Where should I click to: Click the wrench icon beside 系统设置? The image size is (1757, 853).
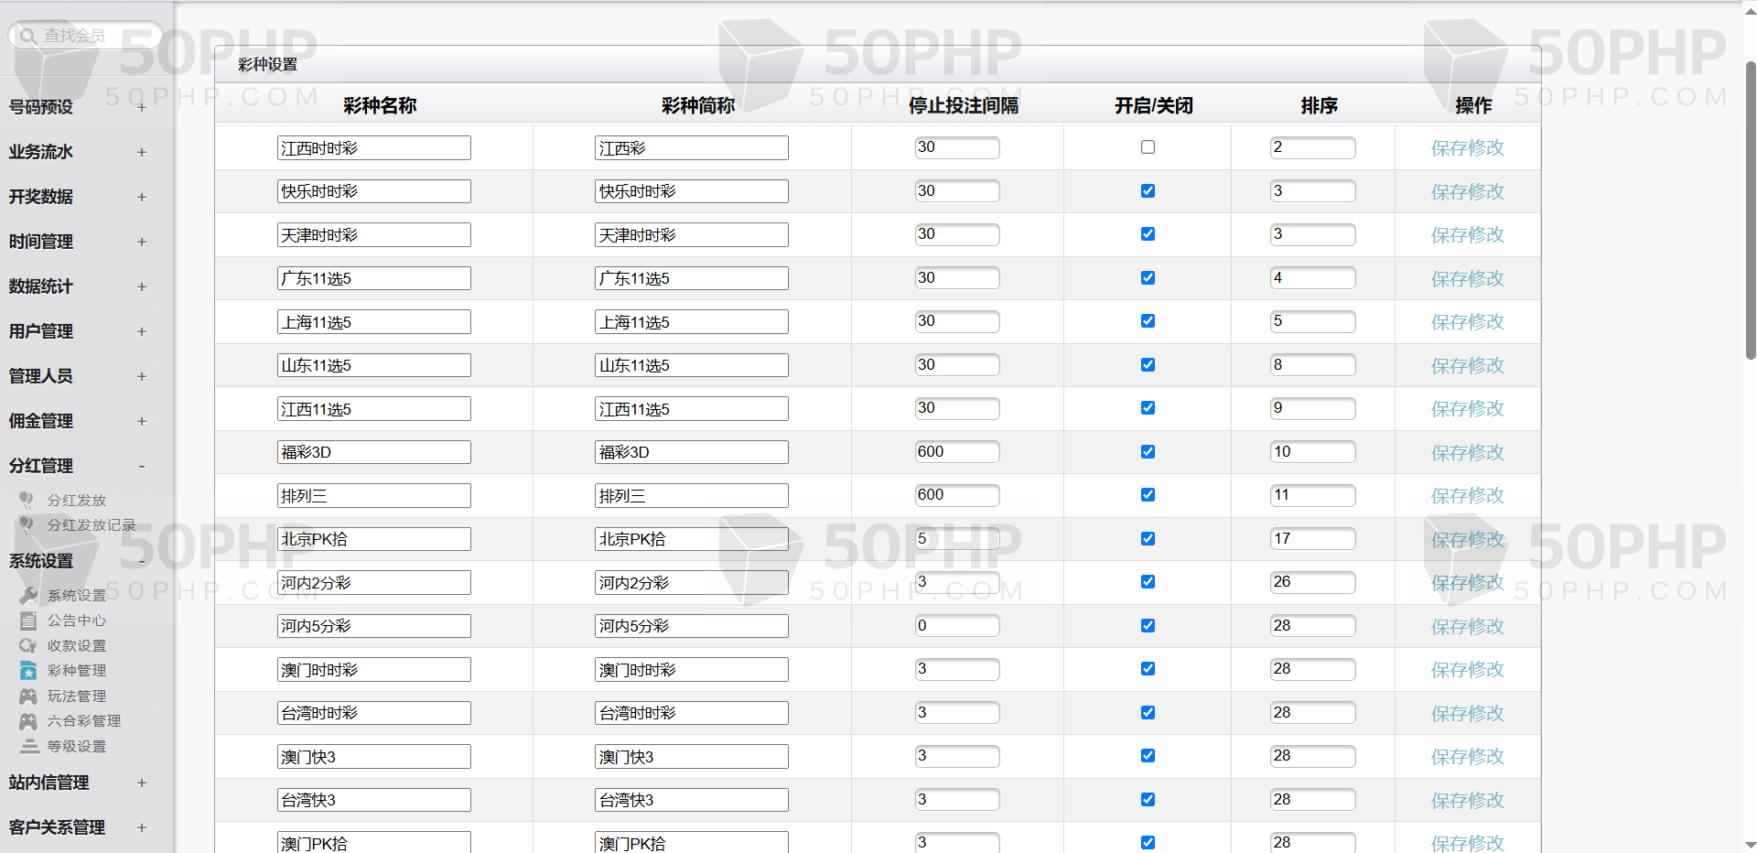(x=28, y=595)
